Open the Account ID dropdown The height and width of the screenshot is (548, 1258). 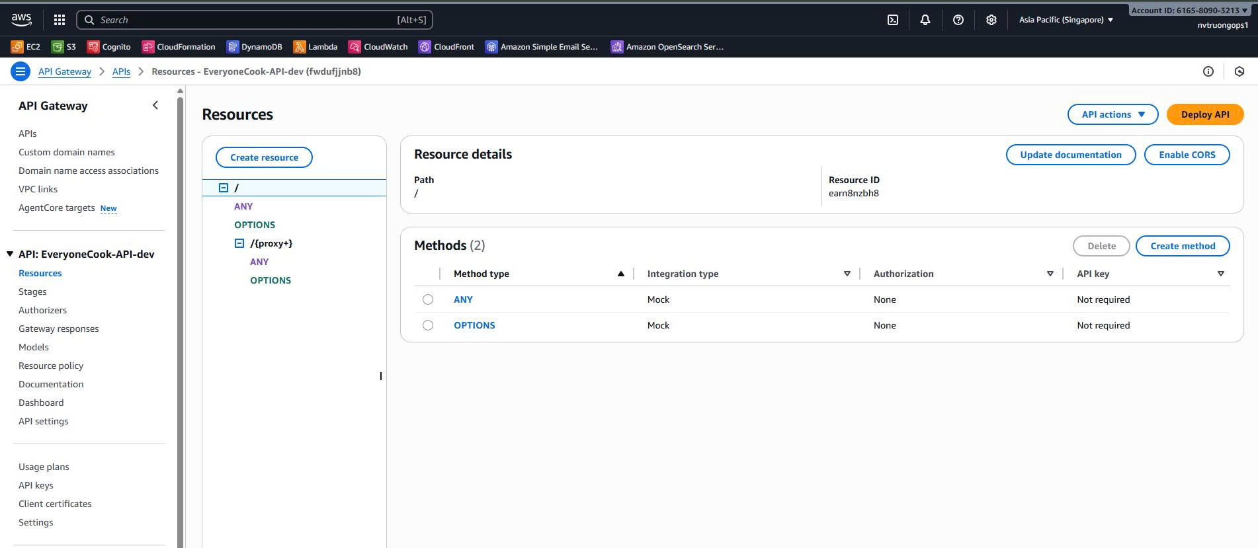(1189, 11)
